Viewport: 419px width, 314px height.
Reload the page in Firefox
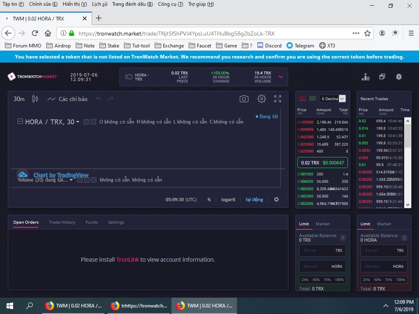click(35, 34)
